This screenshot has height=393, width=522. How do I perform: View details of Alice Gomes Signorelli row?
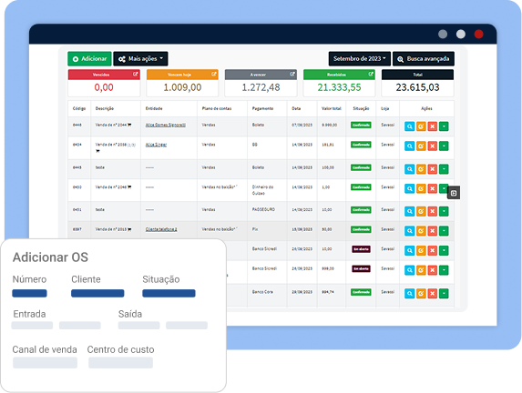409,126
